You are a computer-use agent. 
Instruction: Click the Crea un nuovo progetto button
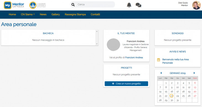[x=126, y=83]
